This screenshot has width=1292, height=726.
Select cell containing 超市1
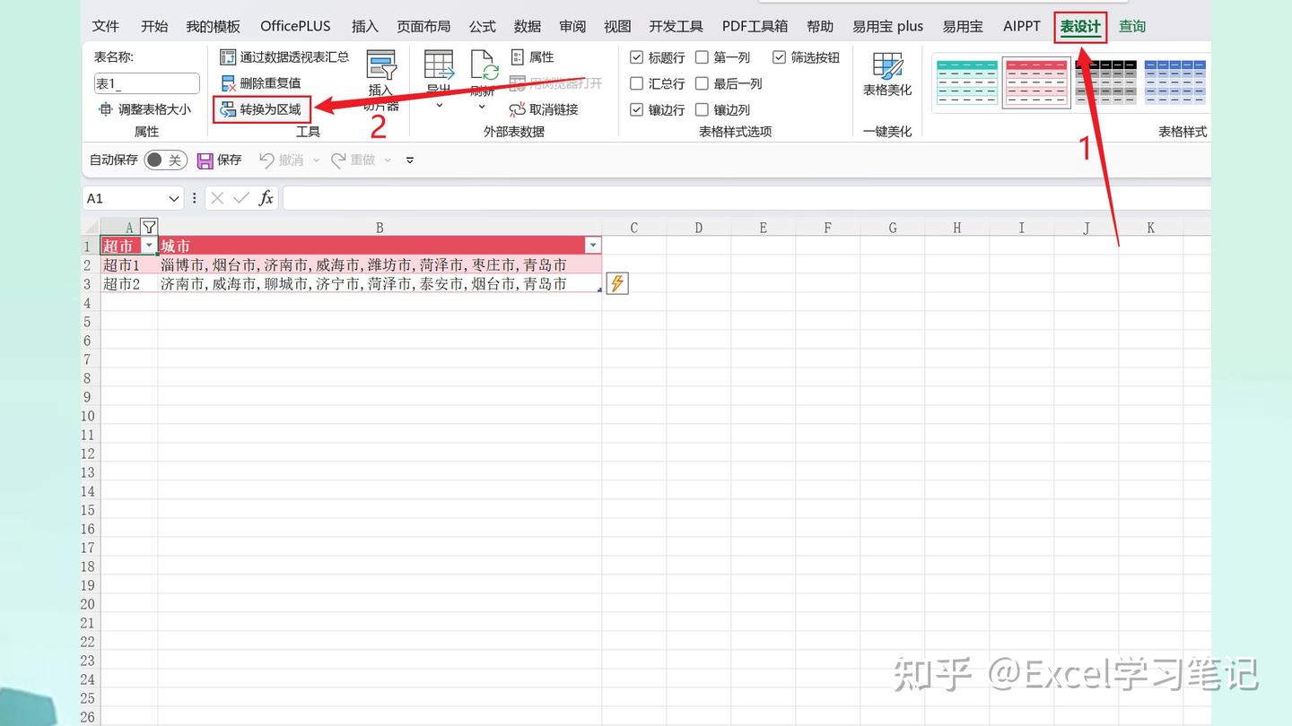point(129,264)
